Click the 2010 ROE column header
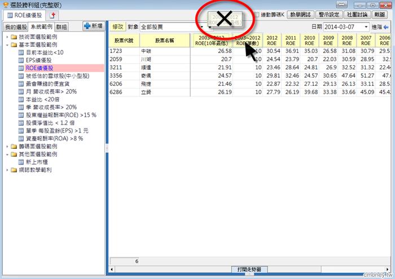The height and width of the screenshot is (279, 395). (310, 40)
